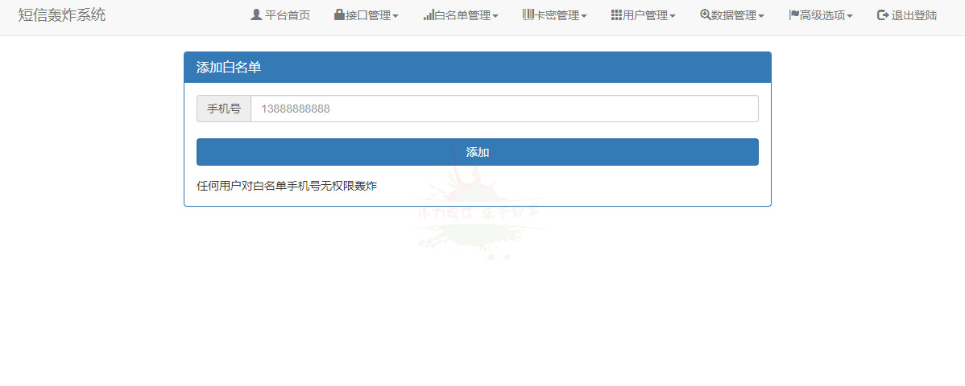Click the grid icon for 用户管理

(x=616, y=14)
